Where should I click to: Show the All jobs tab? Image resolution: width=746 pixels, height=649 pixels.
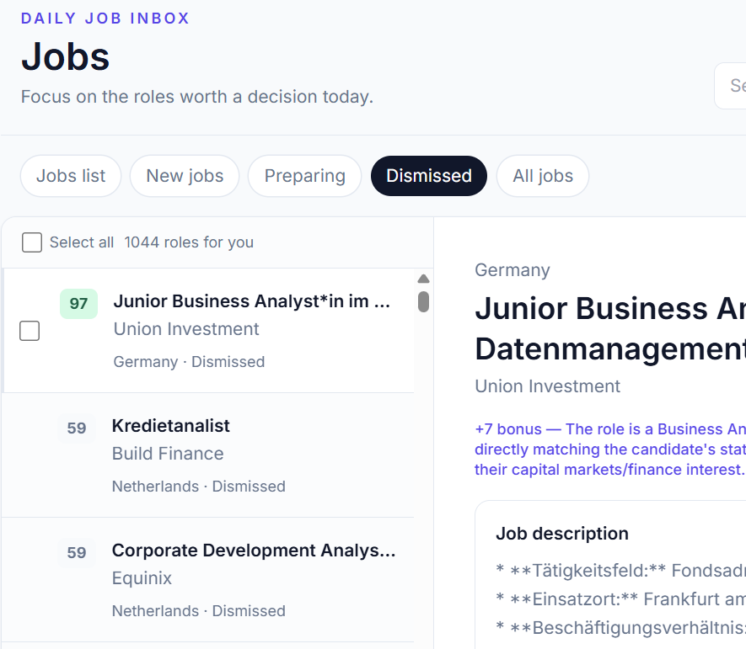coord(543,176)
